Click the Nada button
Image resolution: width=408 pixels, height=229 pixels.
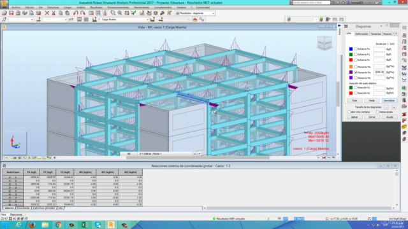(x=372, y=101)
